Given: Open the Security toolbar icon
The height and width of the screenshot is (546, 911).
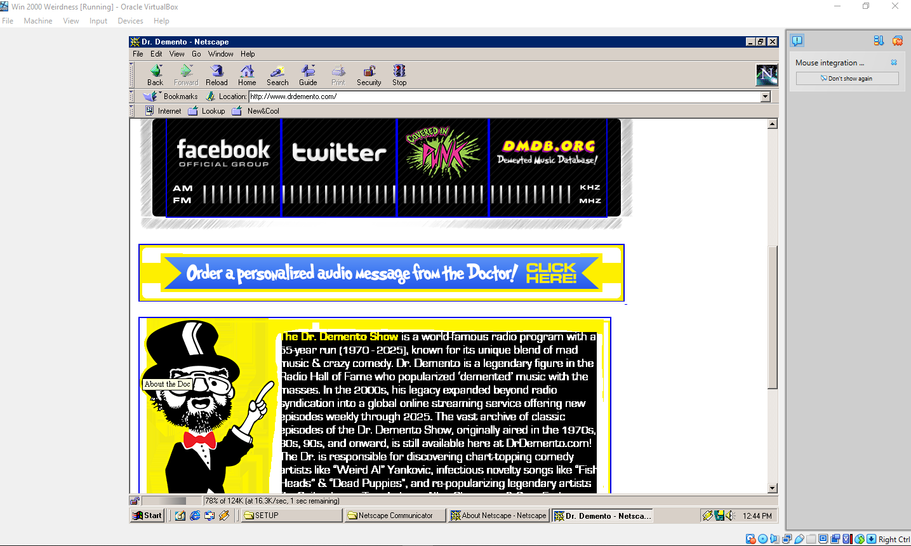Looking at the screenshot, I should point(369,75).
